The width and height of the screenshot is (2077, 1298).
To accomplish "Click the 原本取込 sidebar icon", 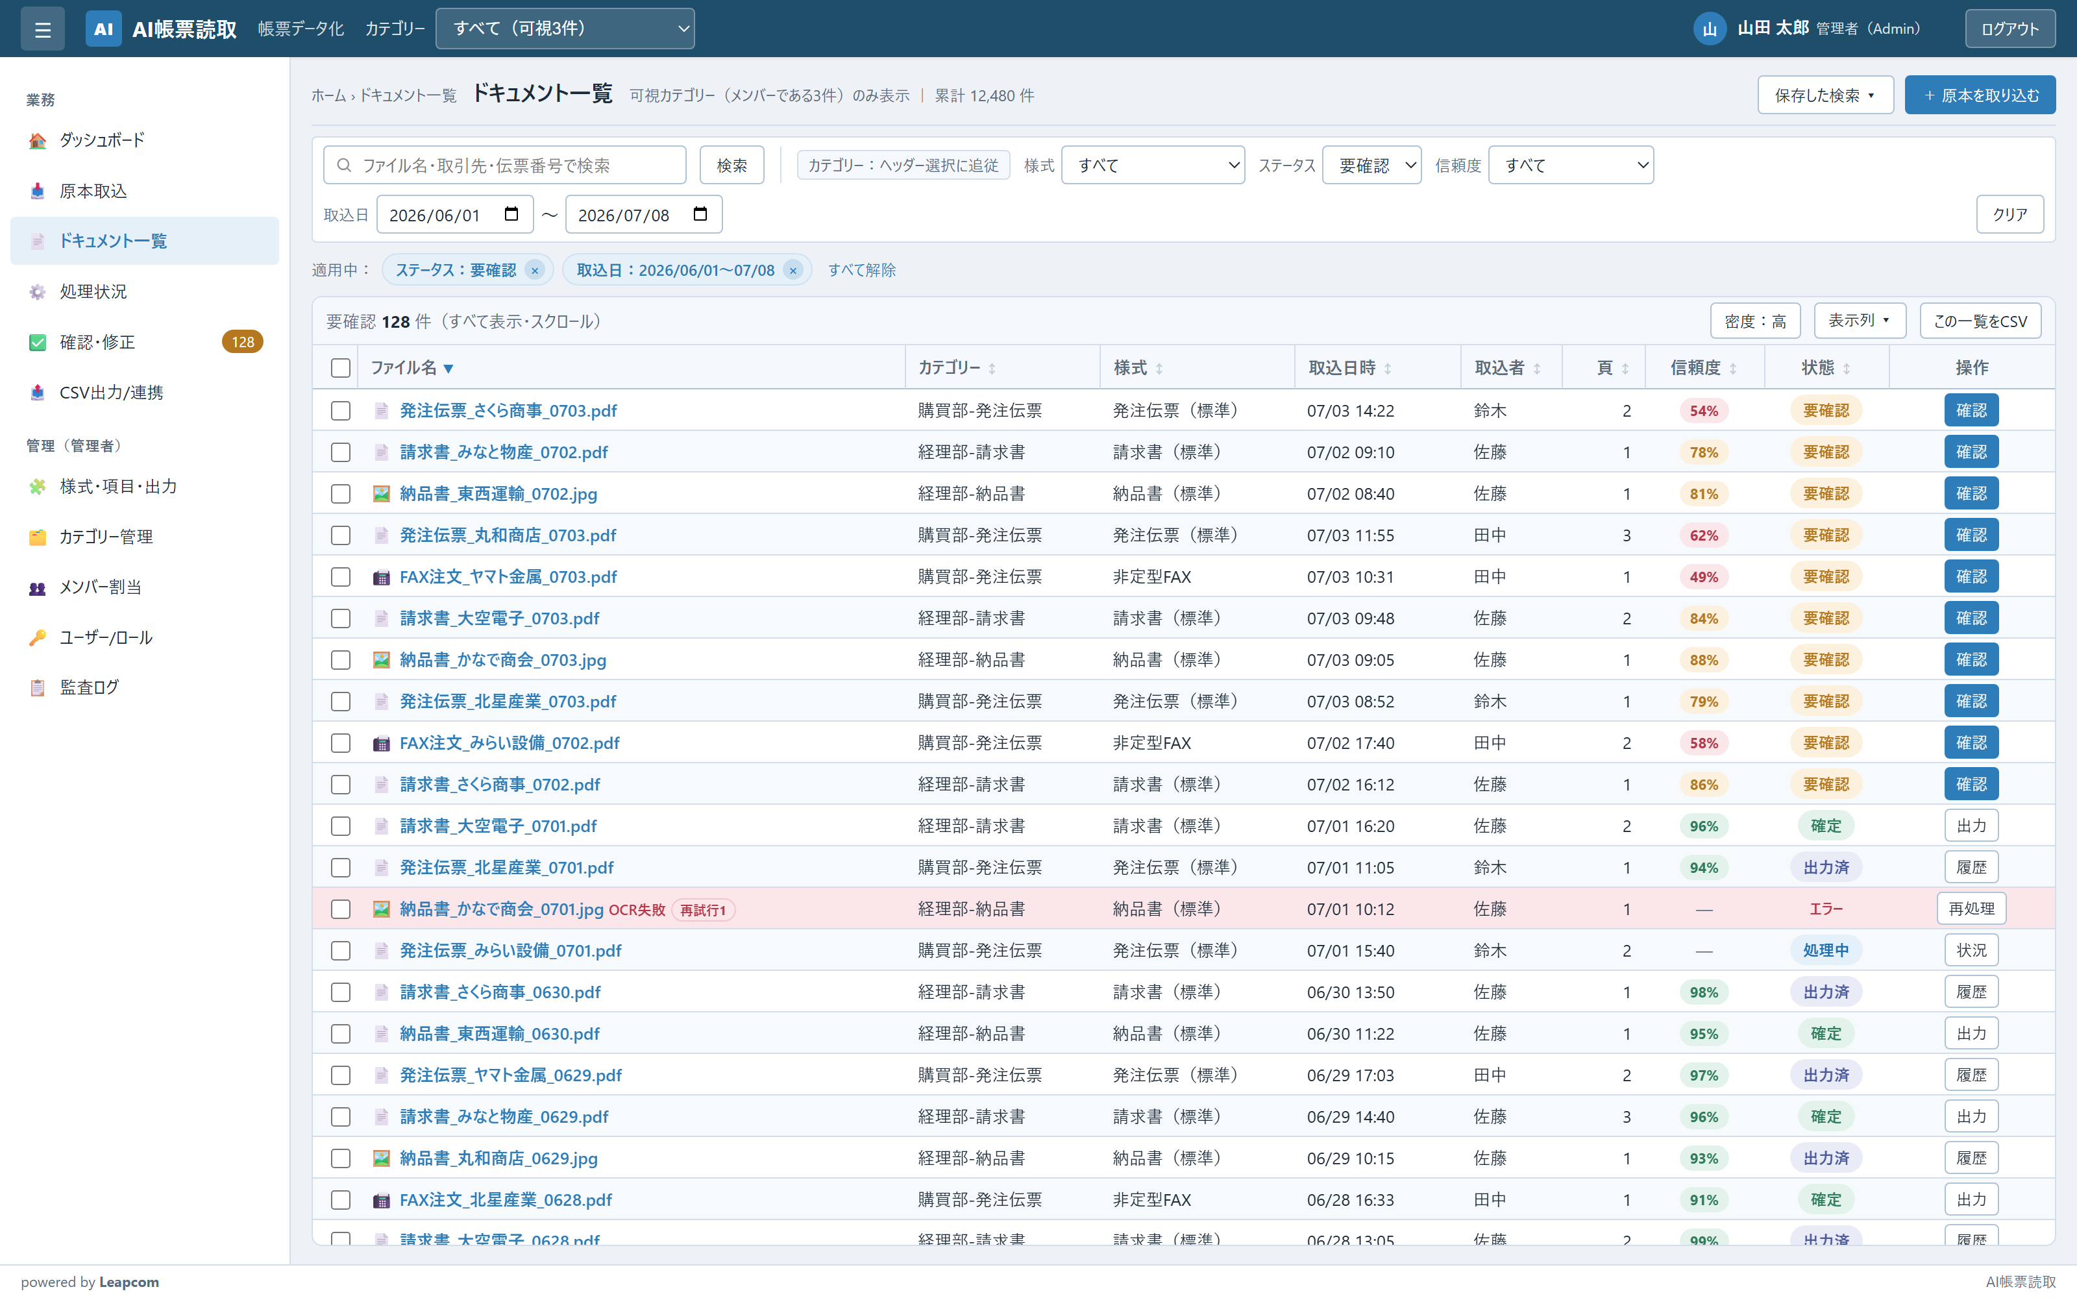I will click(x=38, y=191).
